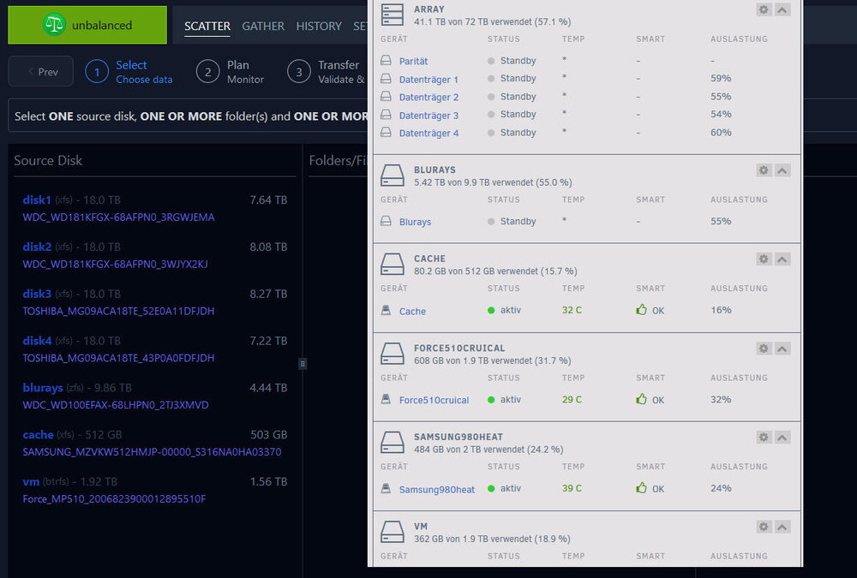Select blurays as the source disk

[x=154, y=396]
